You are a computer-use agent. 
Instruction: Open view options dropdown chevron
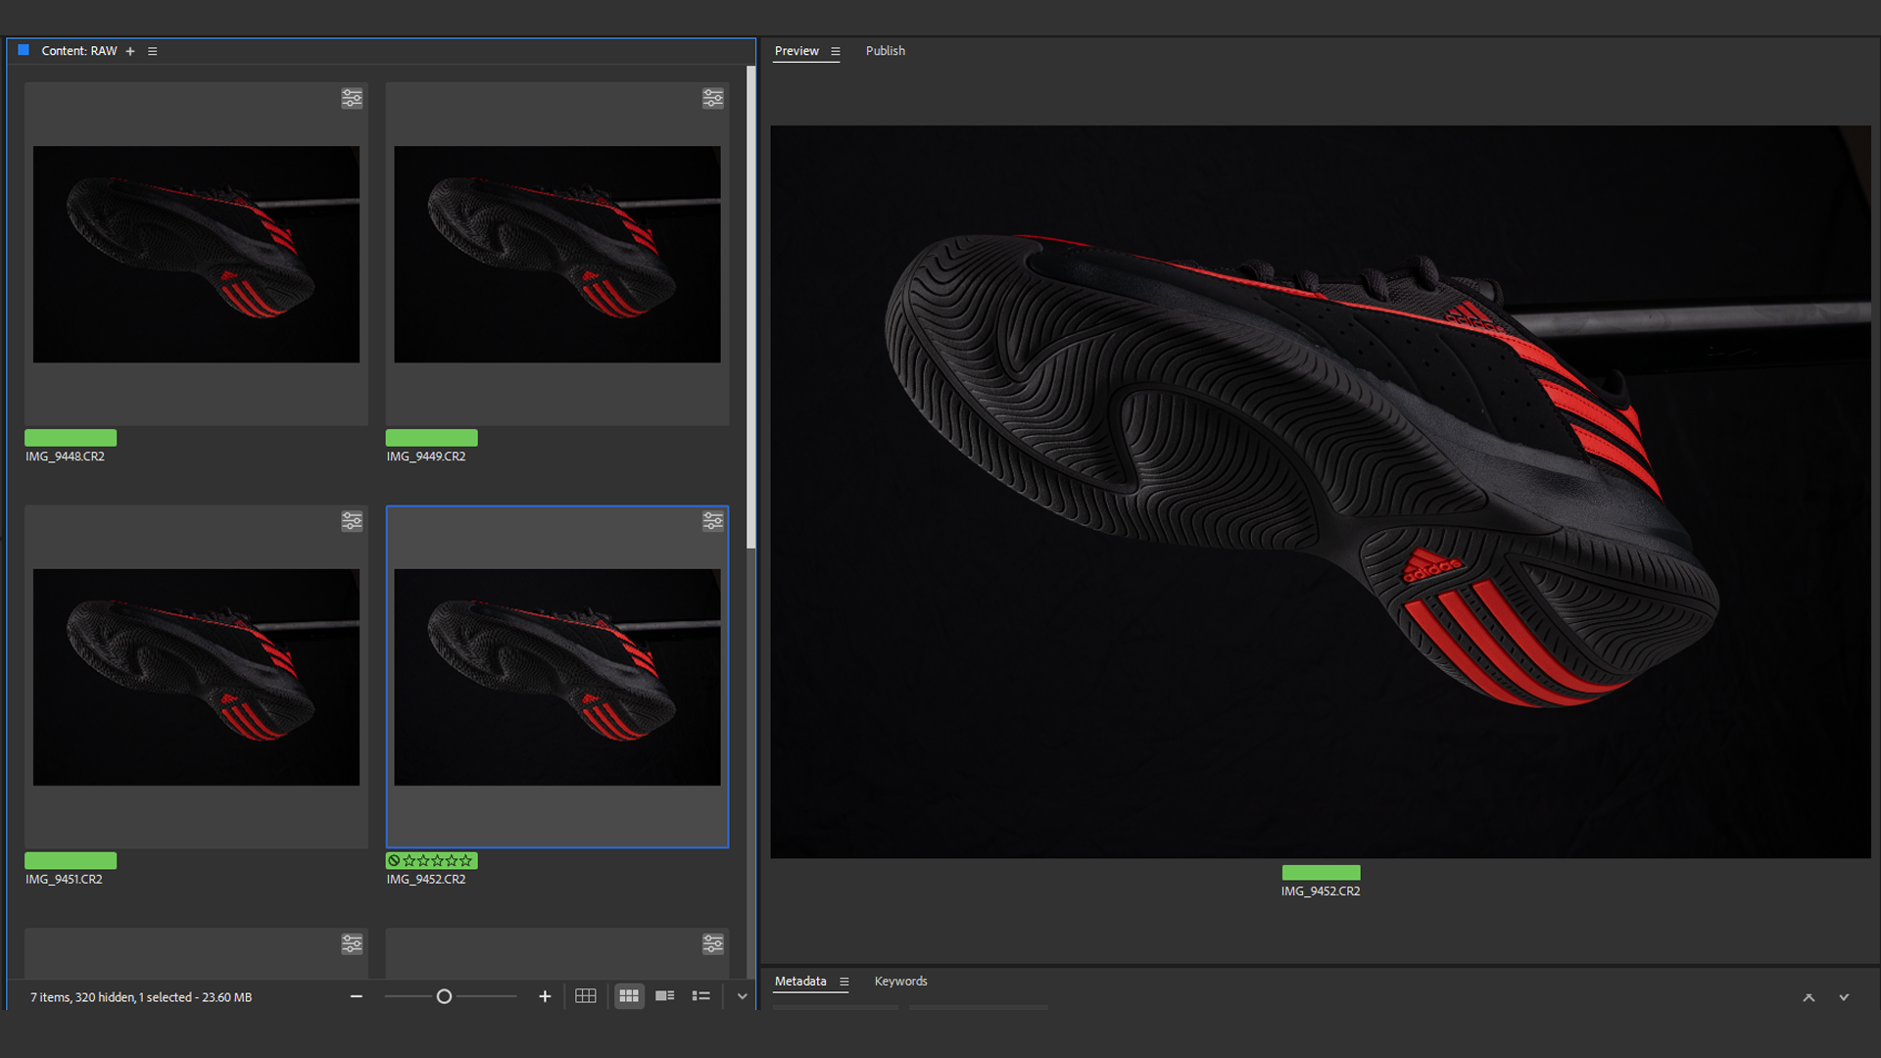[742, 996]
